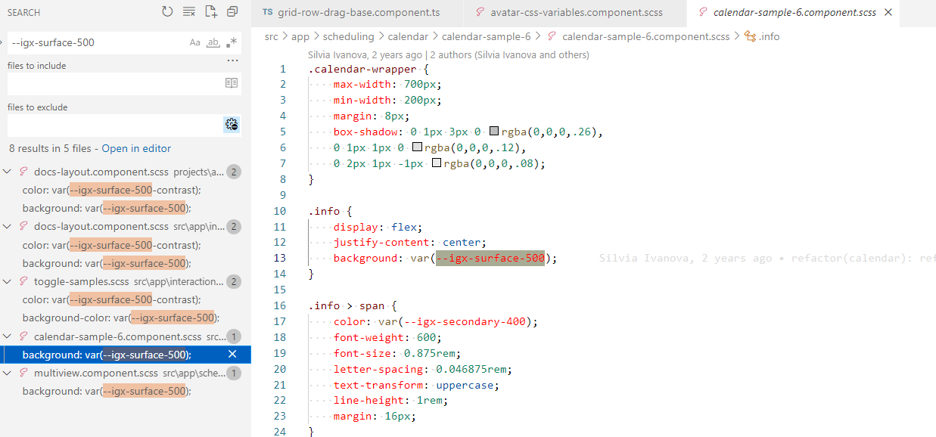Open the scheduling folder breadcrumb

tap(348, 36)
